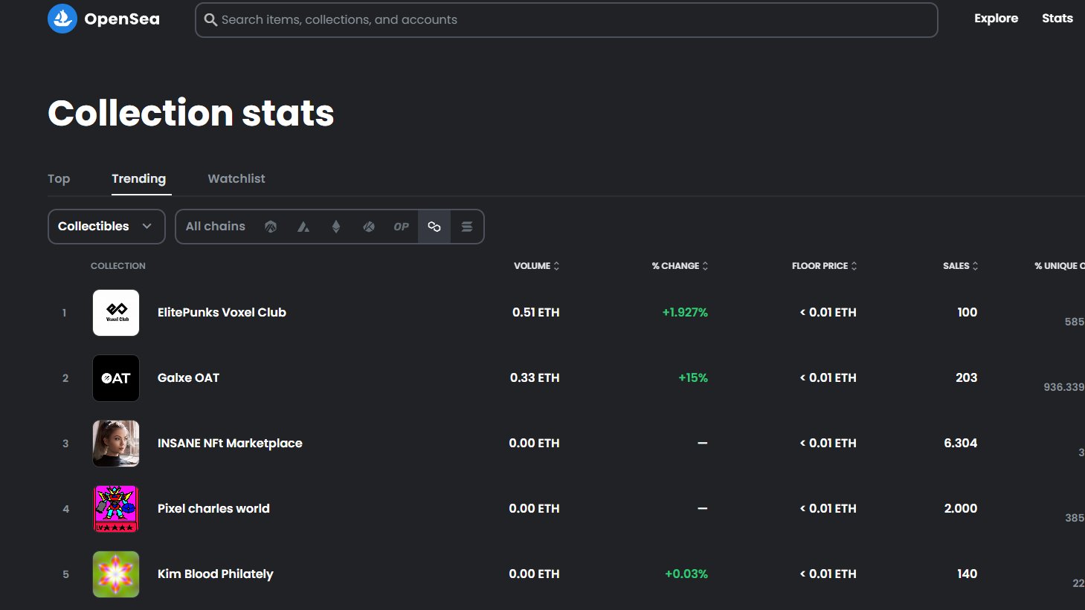The height and width of the screenshot is (610, 1085).
Task: Open the Explore menu
Action: [x=996, y=19]
